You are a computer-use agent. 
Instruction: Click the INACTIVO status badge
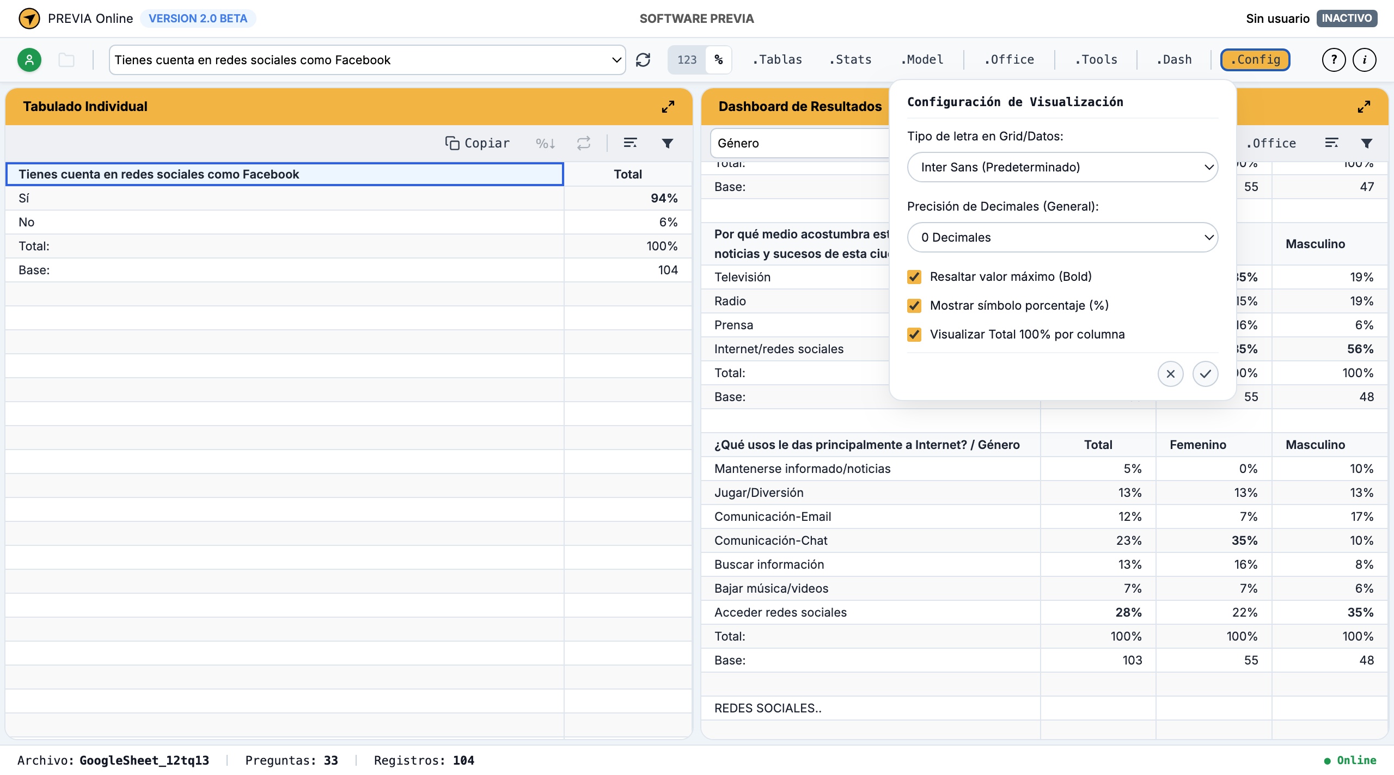pyautogui.click(x=1347, y=19)
